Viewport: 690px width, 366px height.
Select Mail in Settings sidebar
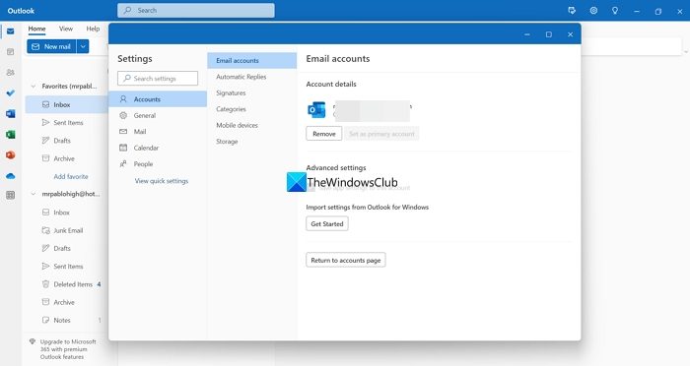pos(158,132)
